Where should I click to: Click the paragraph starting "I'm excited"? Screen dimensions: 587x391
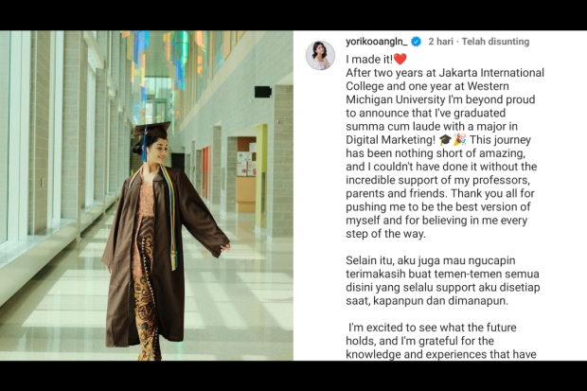pos(441,341)
